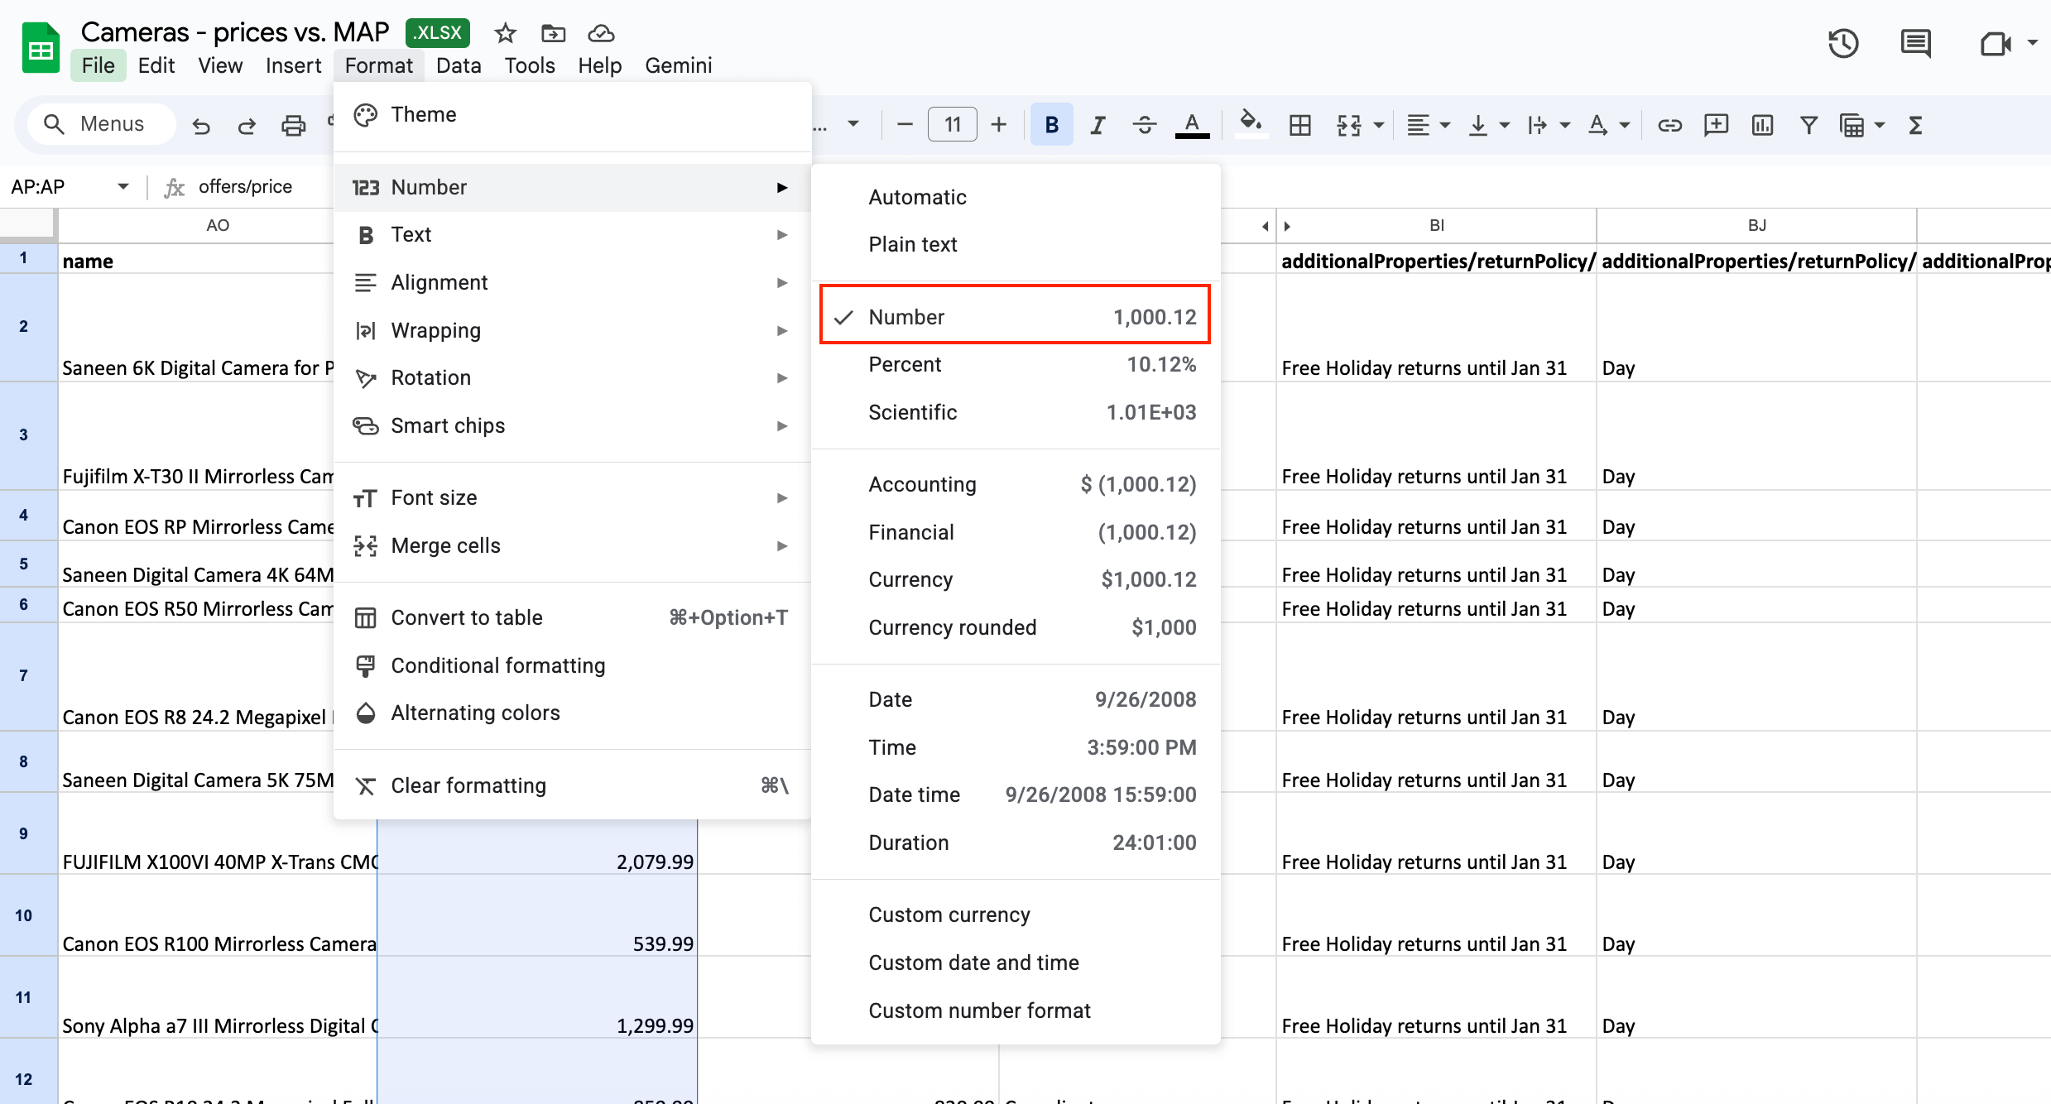The width and height of the screenshot is (2051, 1104).
Task: Apply italic formatting
Action: (x=1098, y=124)
